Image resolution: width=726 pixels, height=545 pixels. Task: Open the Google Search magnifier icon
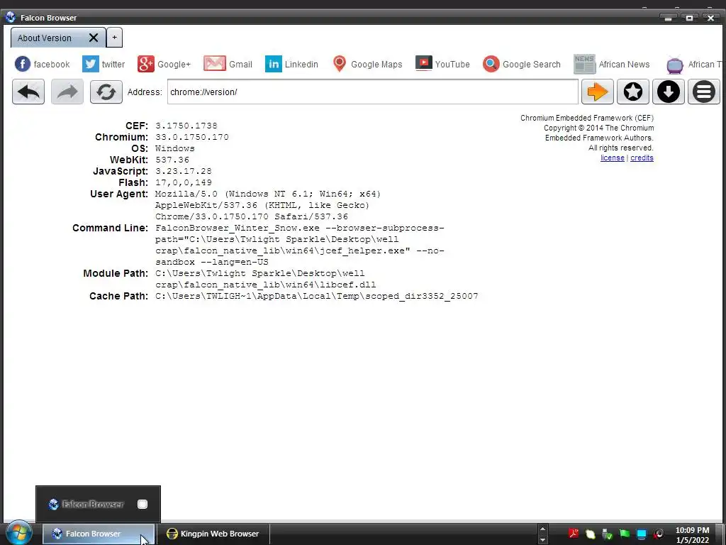491,64
